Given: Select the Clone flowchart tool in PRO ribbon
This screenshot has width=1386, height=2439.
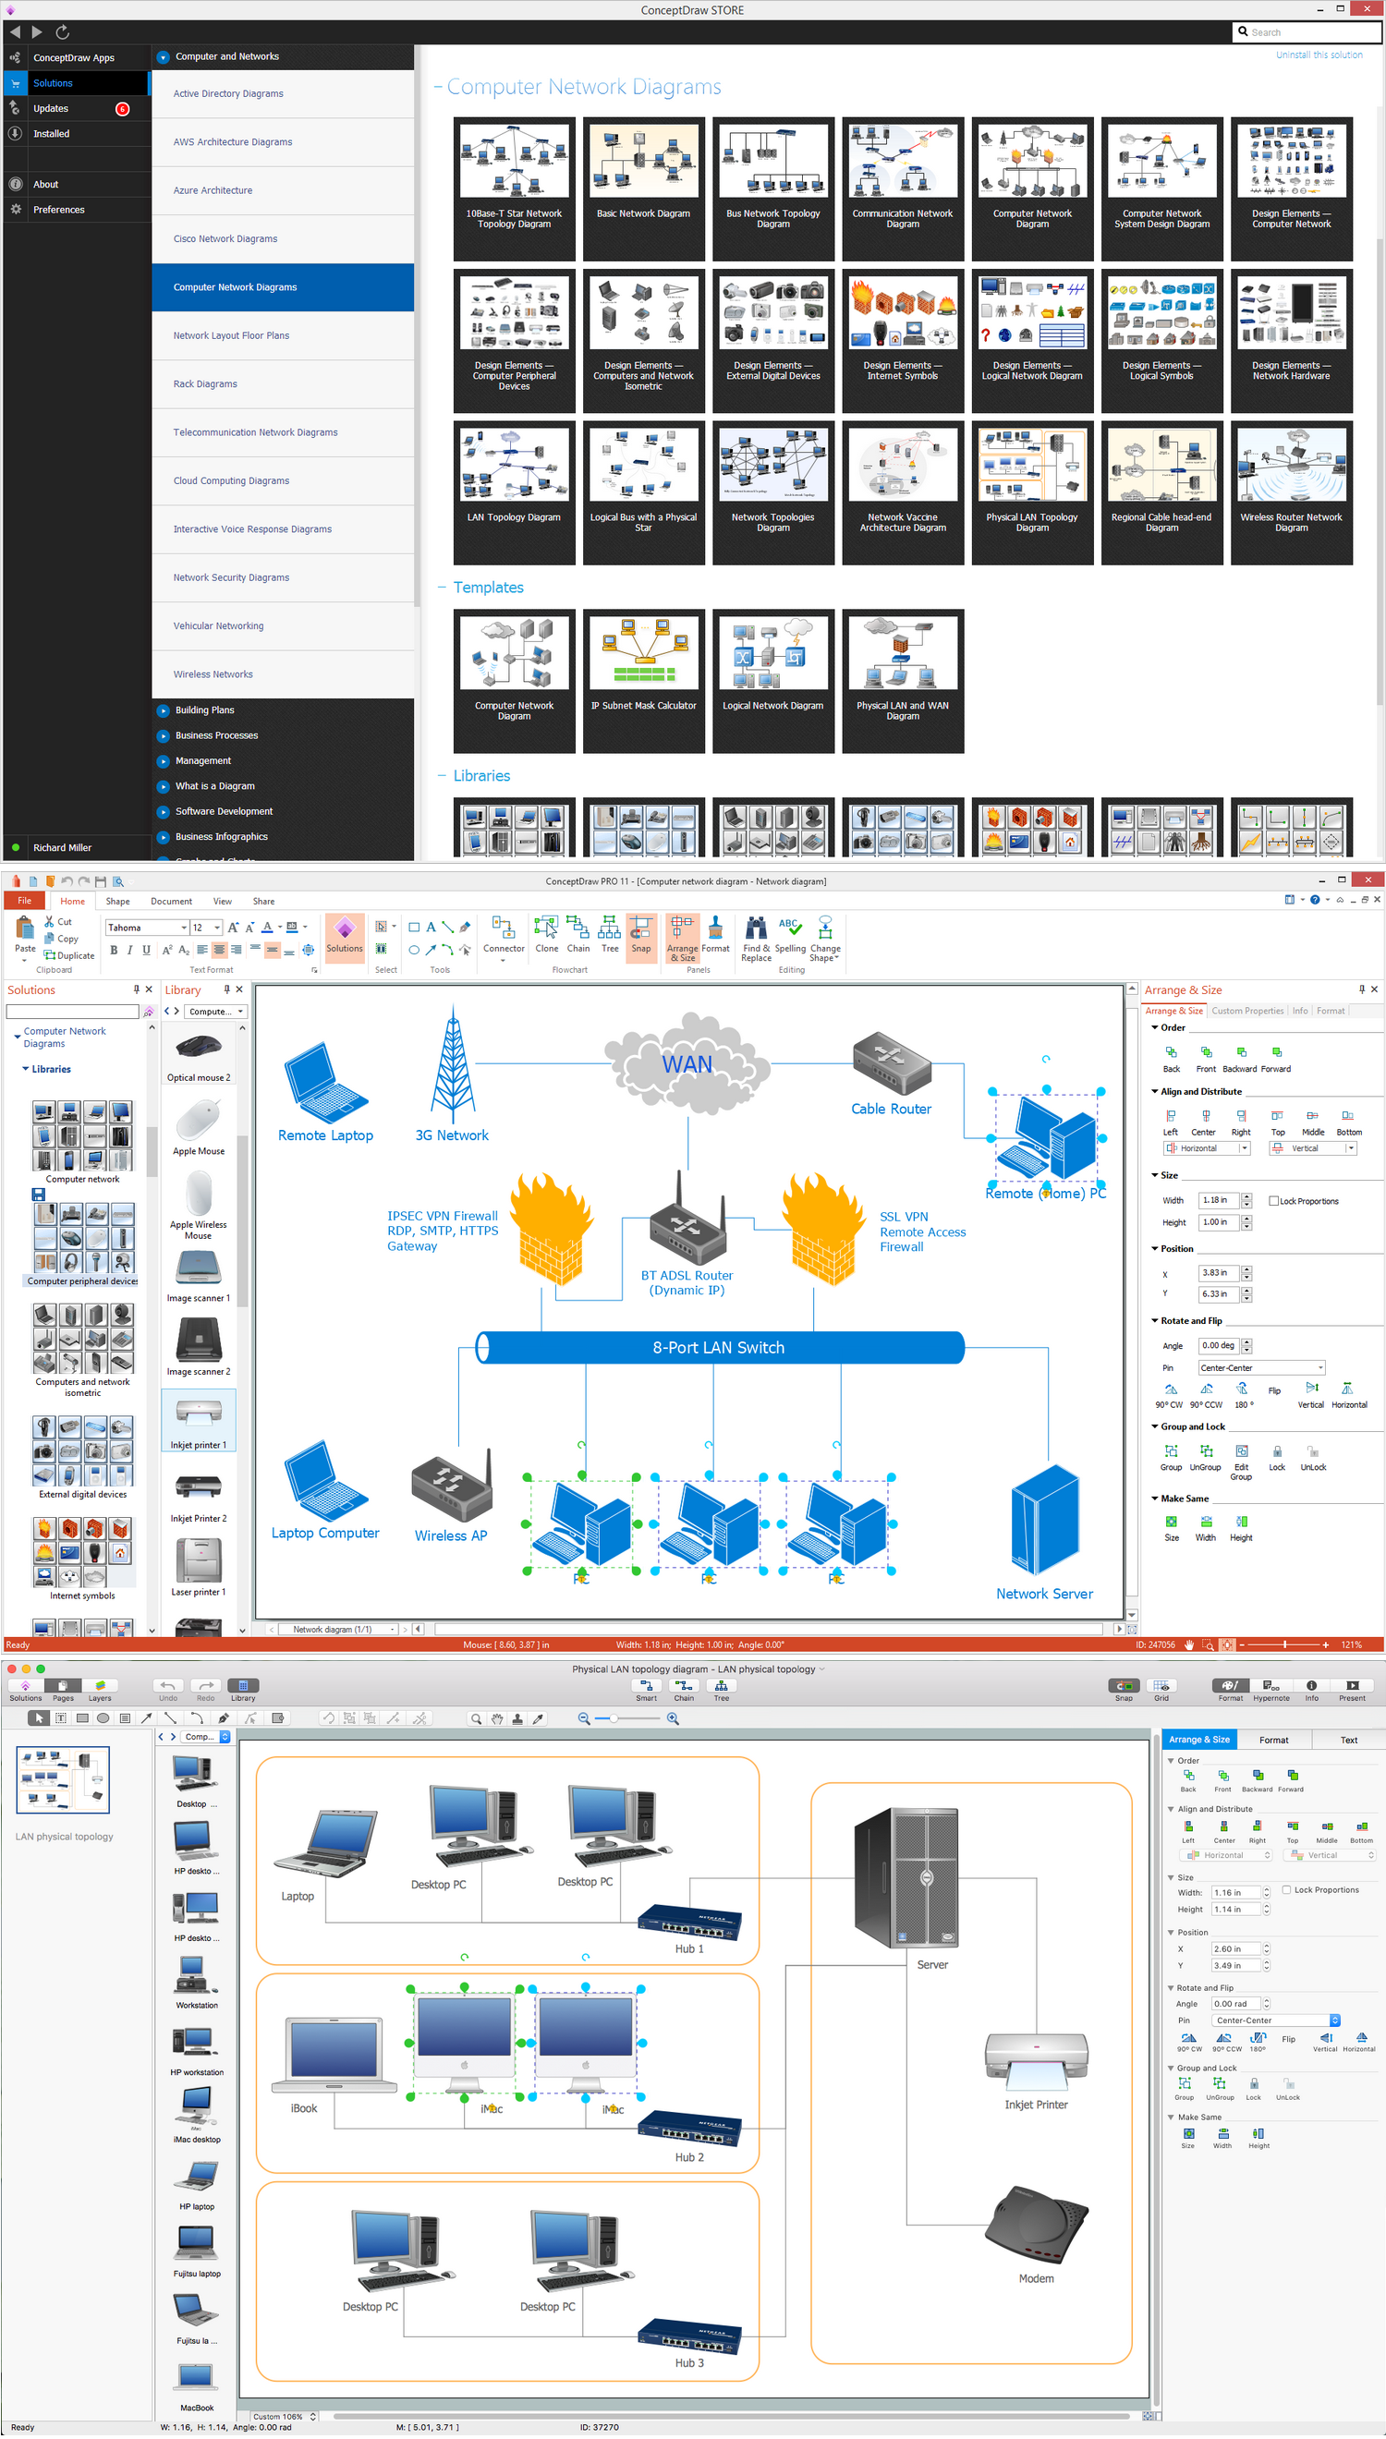Looking at the screenshot, I should coord(546,935).
